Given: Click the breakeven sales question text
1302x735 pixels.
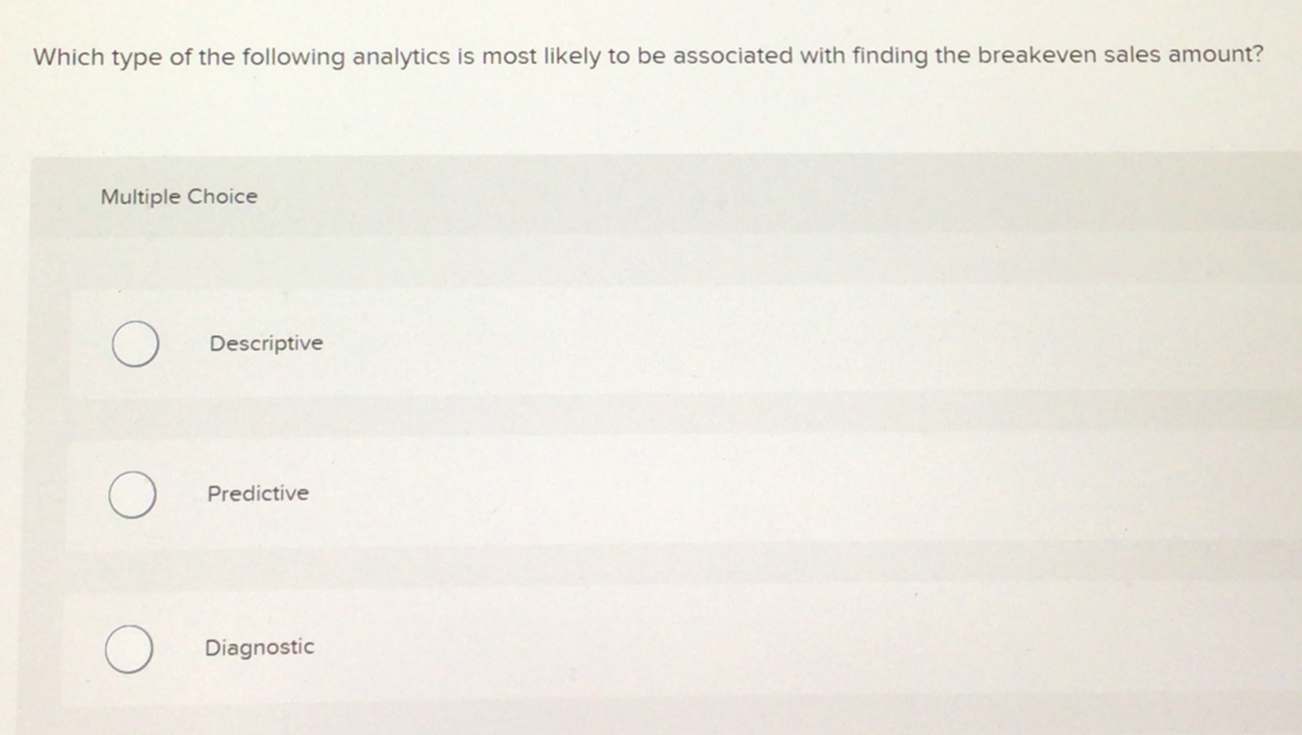Looking at the screenshot, I should point(648,54).
